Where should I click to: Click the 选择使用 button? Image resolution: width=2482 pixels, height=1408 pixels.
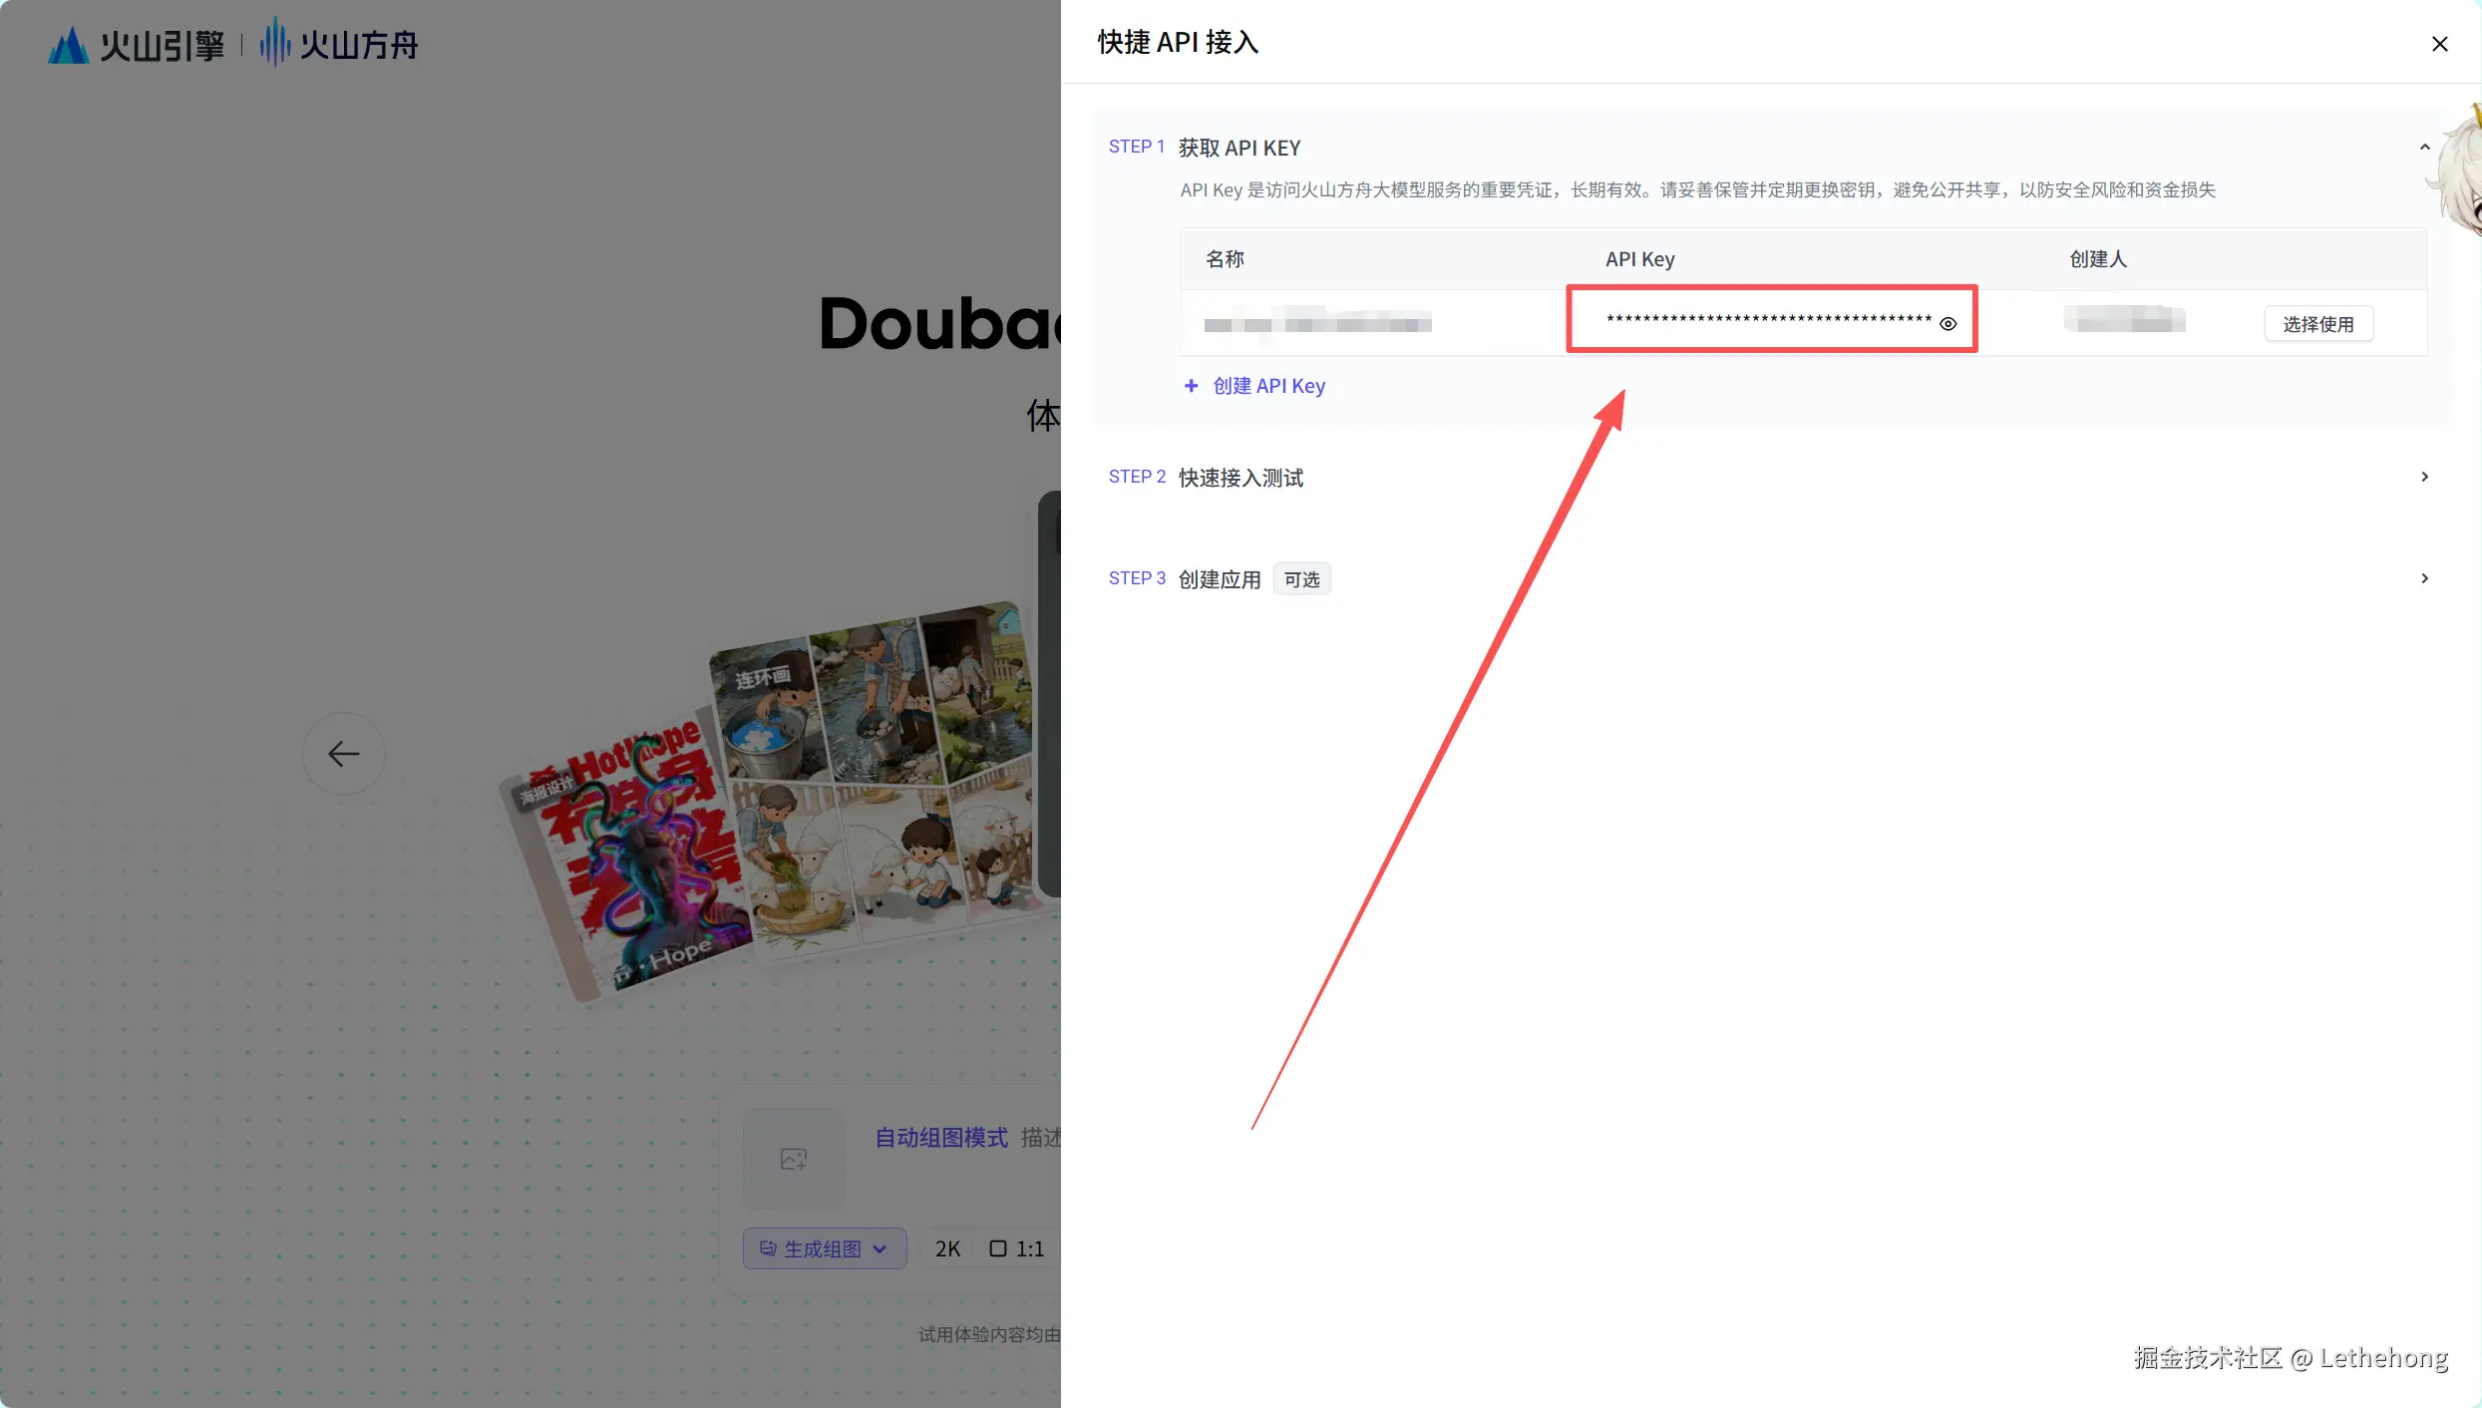2317,324
